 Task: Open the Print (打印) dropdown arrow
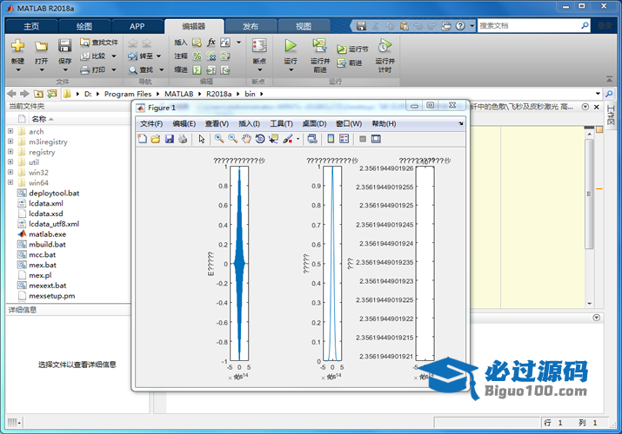tap(114, 70)
